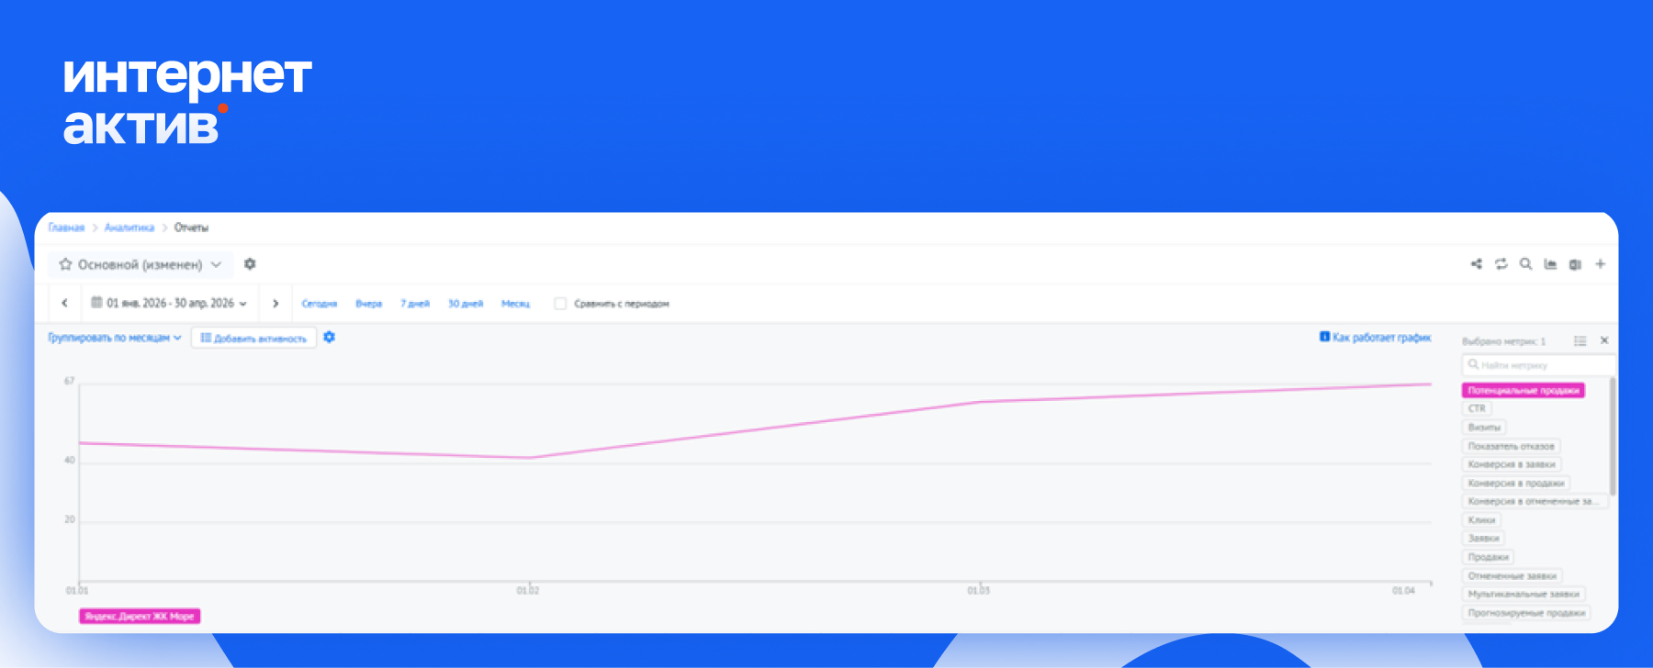The width and height of the screenshot is (1653, 668).
Task: Click Добавить активность button
Action: click(x=254, y=338)
